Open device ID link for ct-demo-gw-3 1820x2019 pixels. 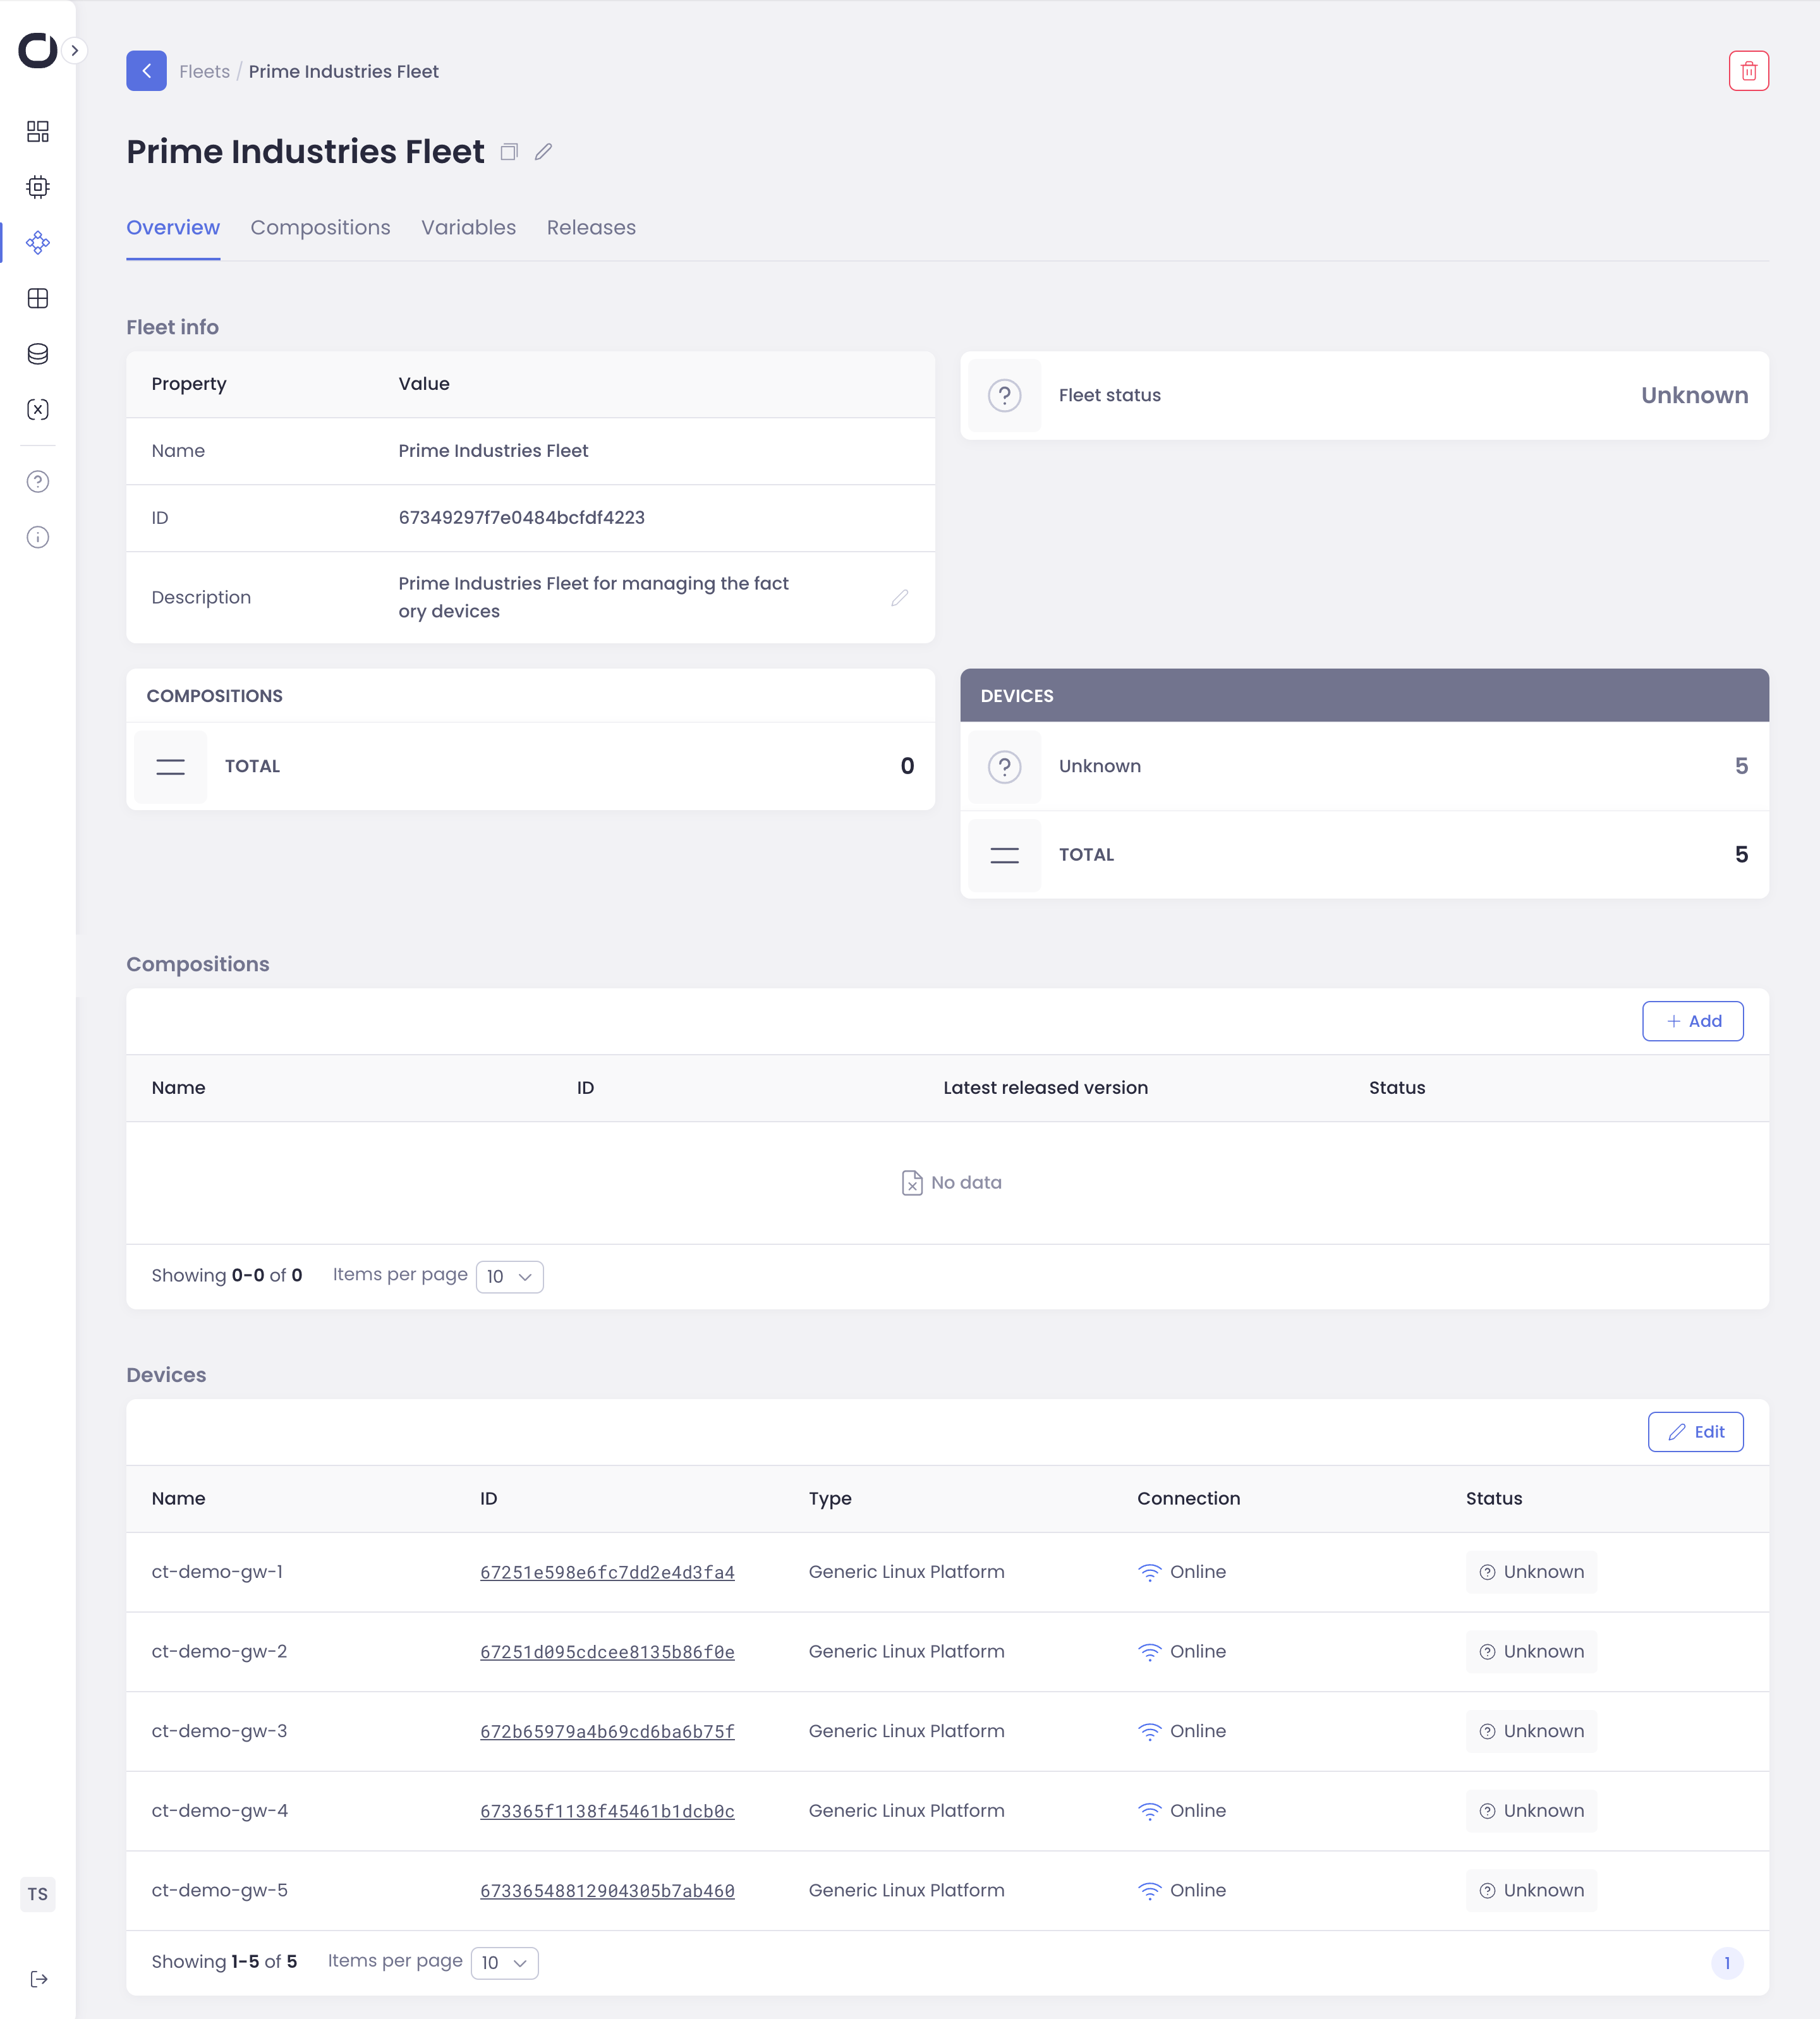click(607, 1732)
